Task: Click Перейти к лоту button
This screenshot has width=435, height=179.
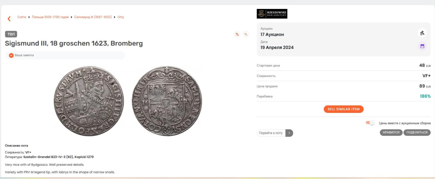Action: 271,133
